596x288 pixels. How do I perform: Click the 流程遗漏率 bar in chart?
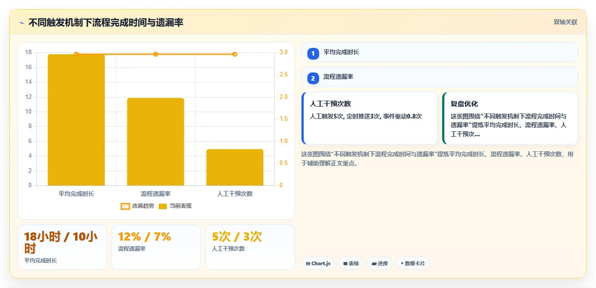tap(156, 142)
